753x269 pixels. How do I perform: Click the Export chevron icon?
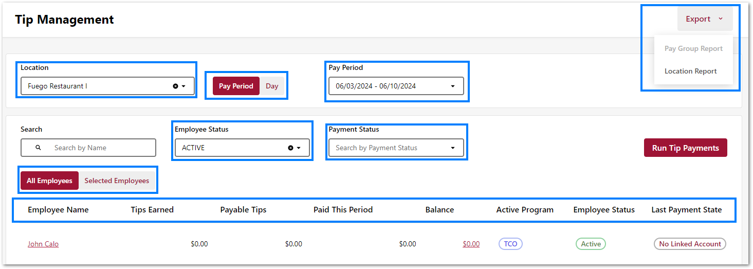pos(721,19)
